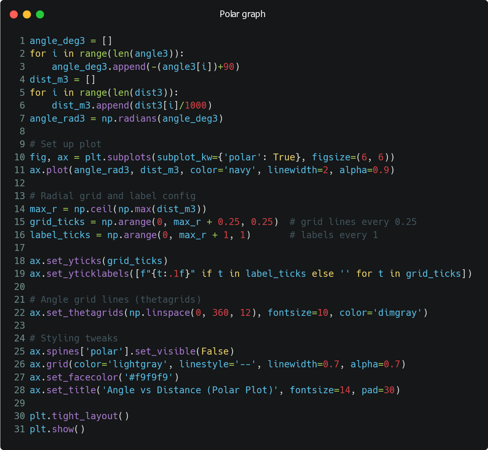
Task: Click 'np.ceil' on line 14
Action: tap(93, 209)
